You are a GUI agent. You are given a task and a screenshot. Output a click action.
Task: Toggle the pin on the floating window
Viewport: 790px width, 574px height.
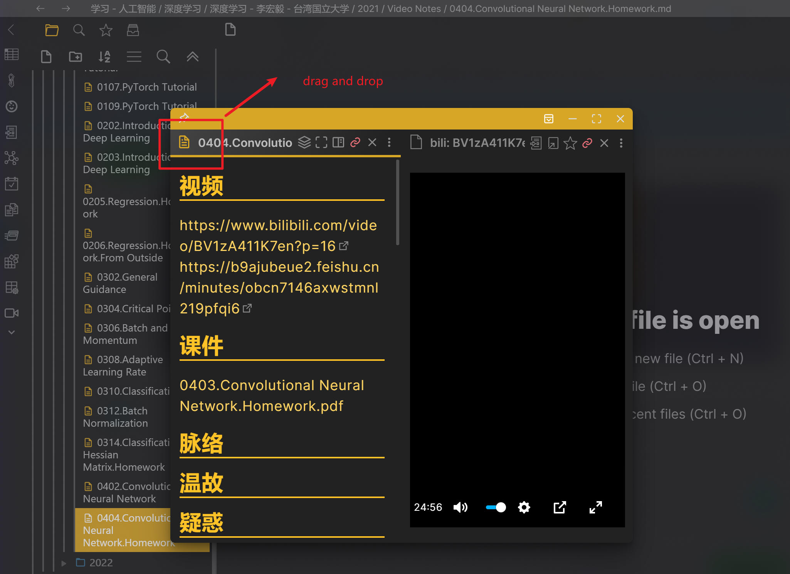[x=185, y=117]
